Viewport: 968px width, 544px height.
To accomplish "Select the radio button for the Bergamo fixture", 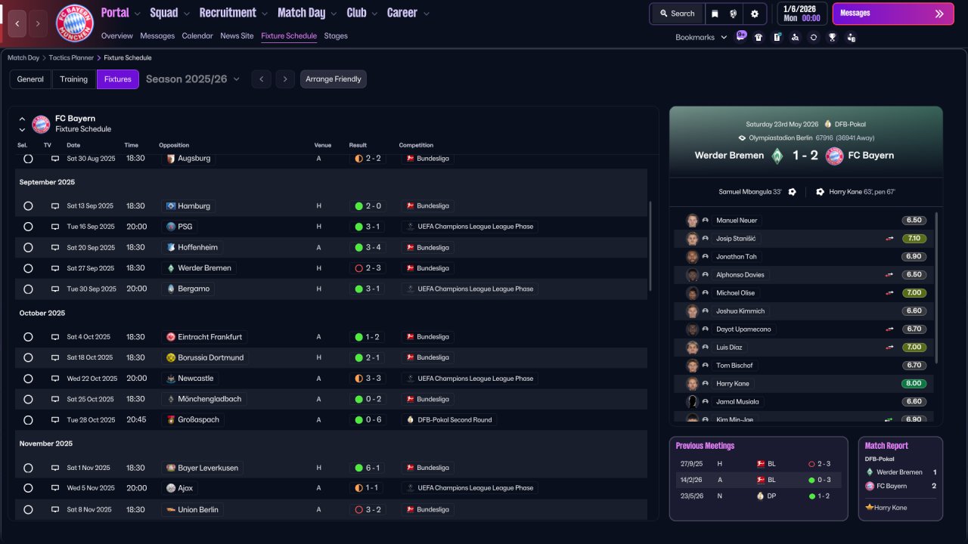I will [x=28, y=289].
